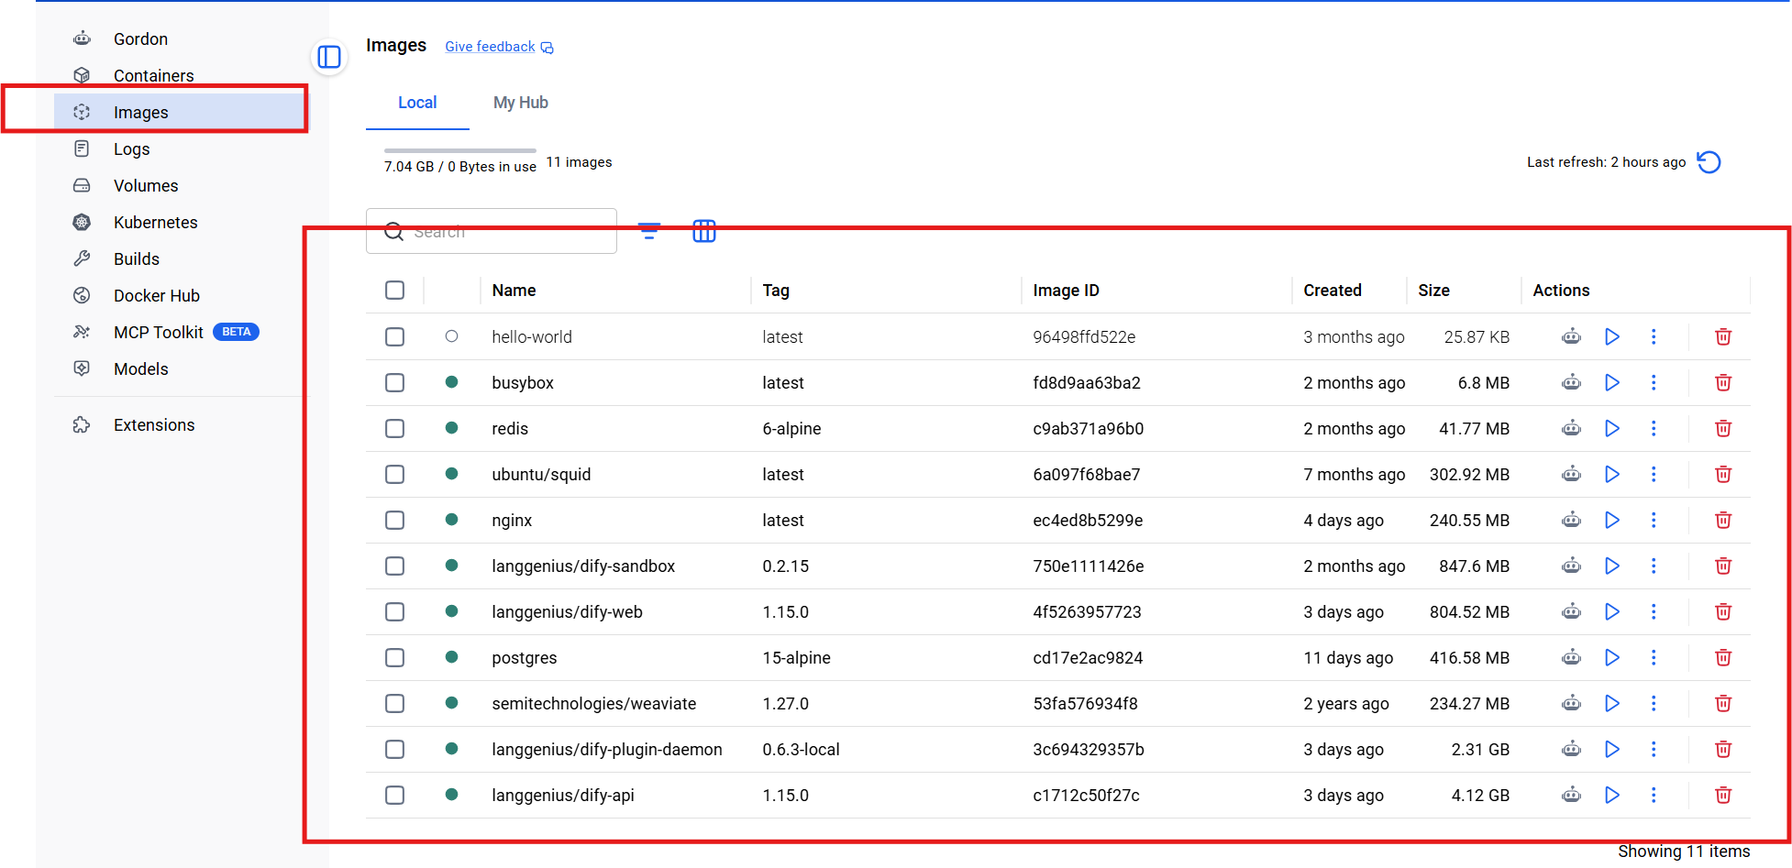Select the busybox image checkbox

point(394,382)
